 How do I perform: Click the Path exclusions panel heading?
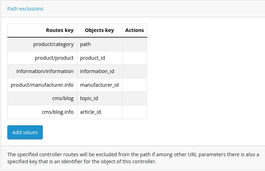click(x=25, y=9)
